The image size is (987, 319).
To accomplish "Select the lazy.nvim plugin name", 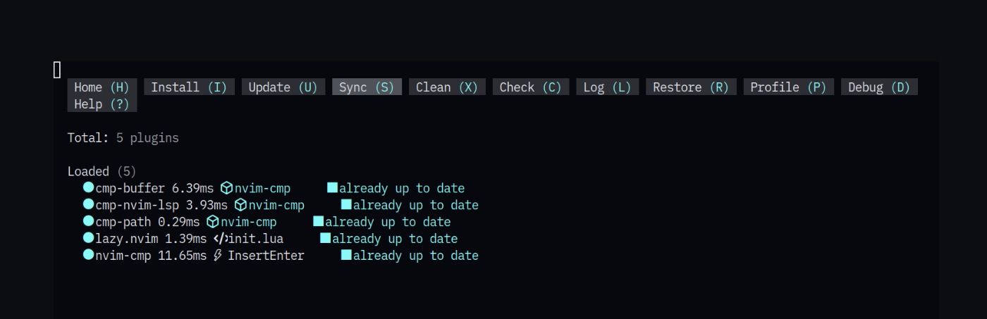I will pos(126,239).
